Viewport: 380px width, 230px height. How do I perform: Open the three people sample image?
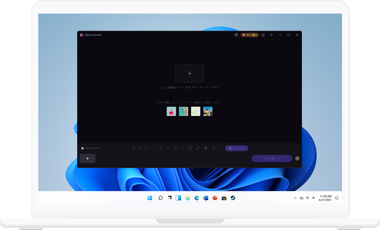(x=207, y=111)
